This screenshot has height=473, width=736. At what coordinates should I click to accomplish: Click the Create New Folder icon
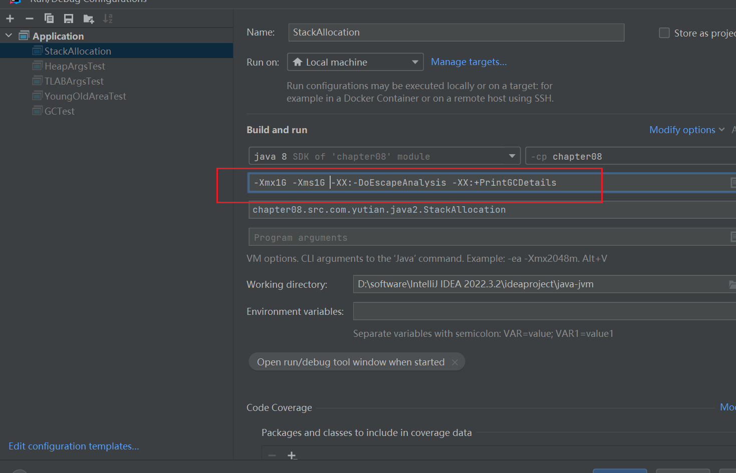click(x=89, y=19)
